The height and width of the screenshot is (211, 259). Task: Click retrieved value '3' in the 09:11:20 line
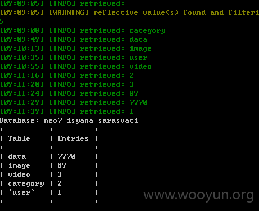point(131,84)
